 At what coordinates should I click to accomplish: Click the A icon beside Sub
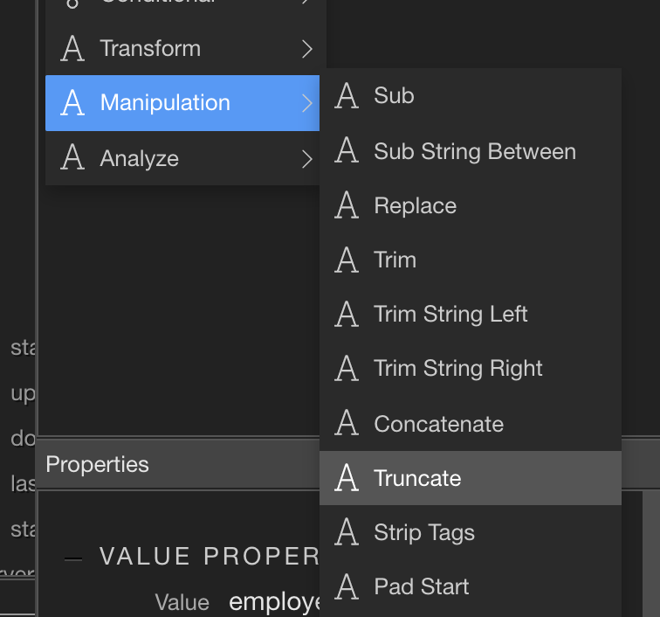[x=347, y=95]
